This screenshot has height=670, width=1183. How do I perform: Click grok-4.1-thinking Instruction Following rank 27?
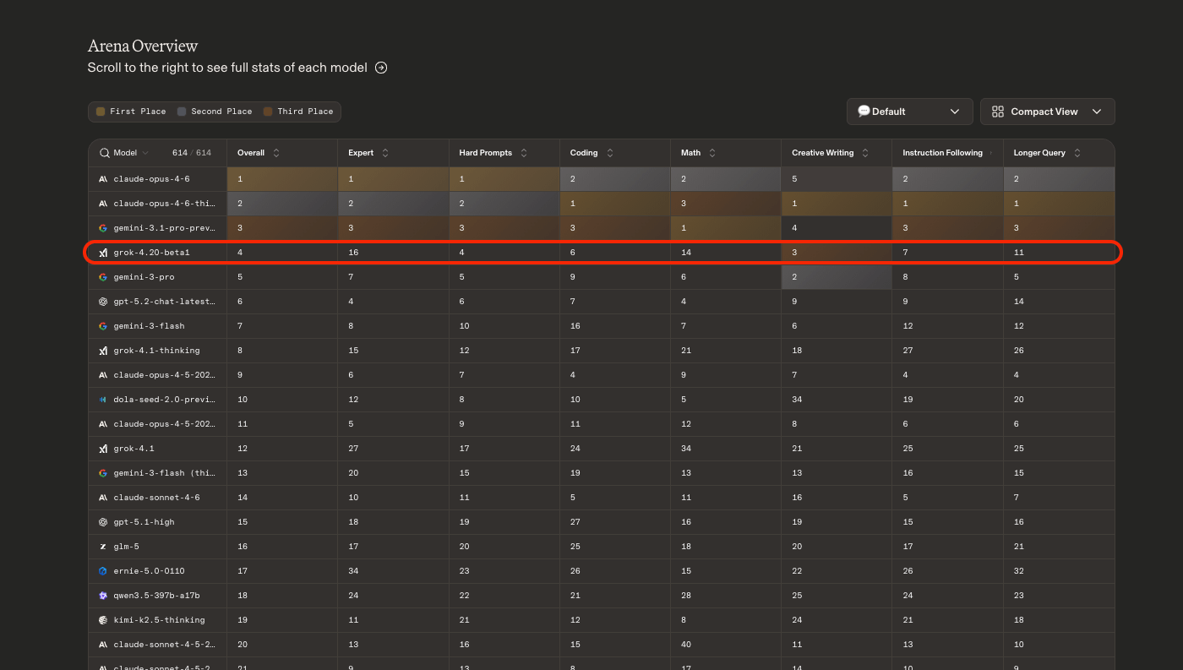tap(908, 351)
